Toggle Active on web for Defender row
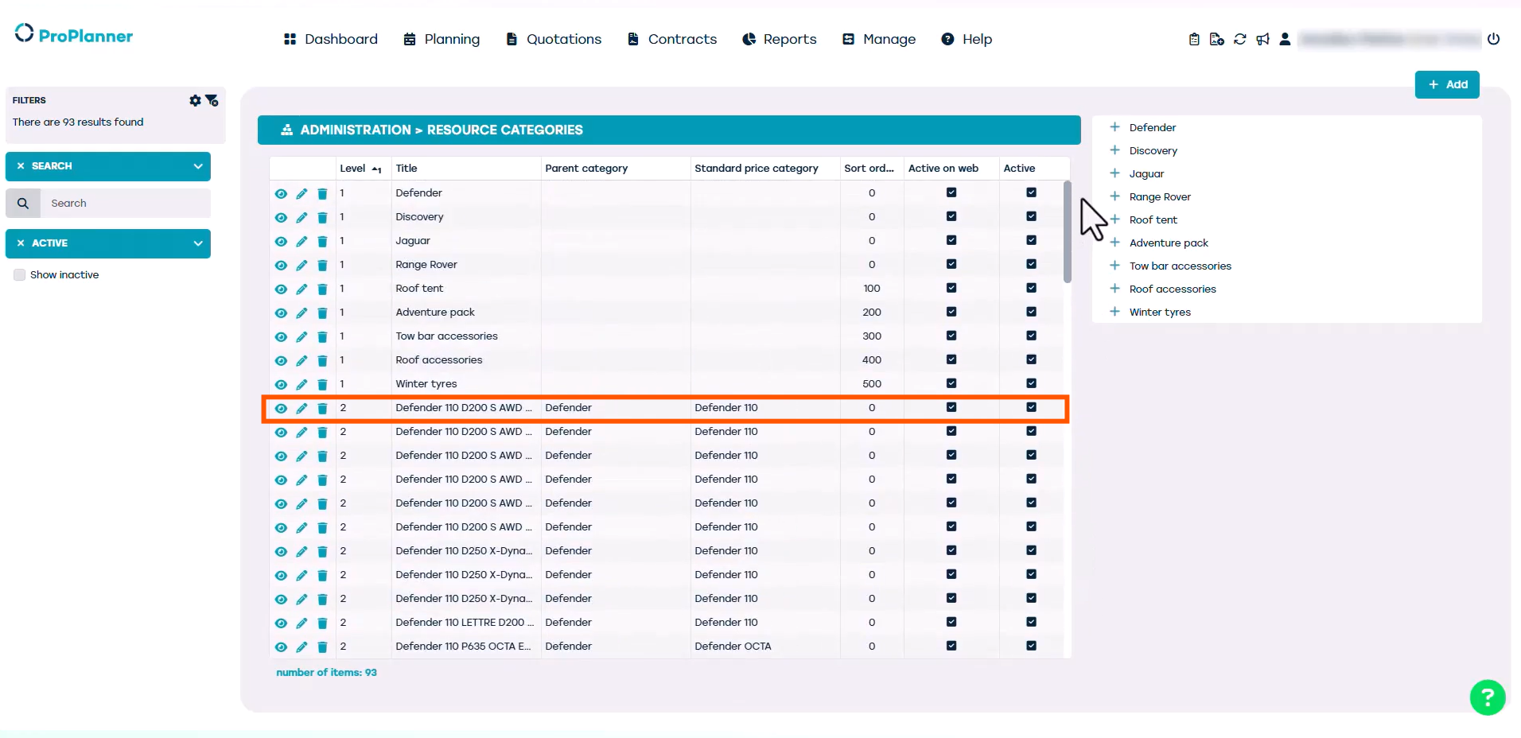The width and height of the screenshot is (1521, 738). click(951, 192)
